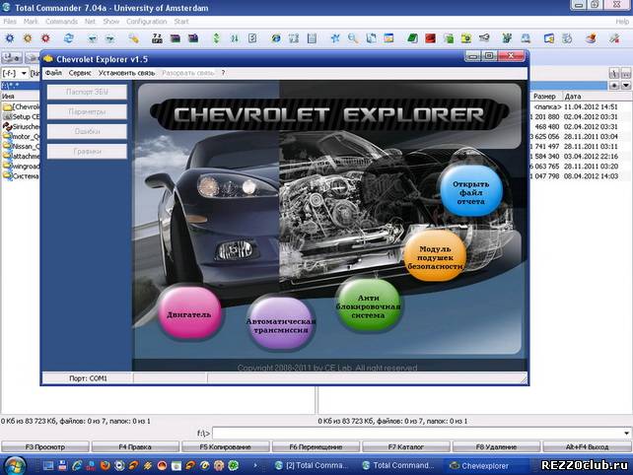The image size is (633, 475).
Task: Click blue Открыть файл отчета button
Action: click(x=471, y=191)
